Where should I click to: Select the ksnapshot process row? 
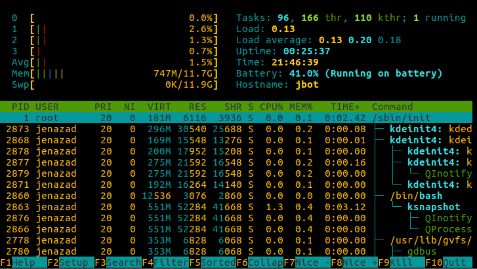[236, 207]
